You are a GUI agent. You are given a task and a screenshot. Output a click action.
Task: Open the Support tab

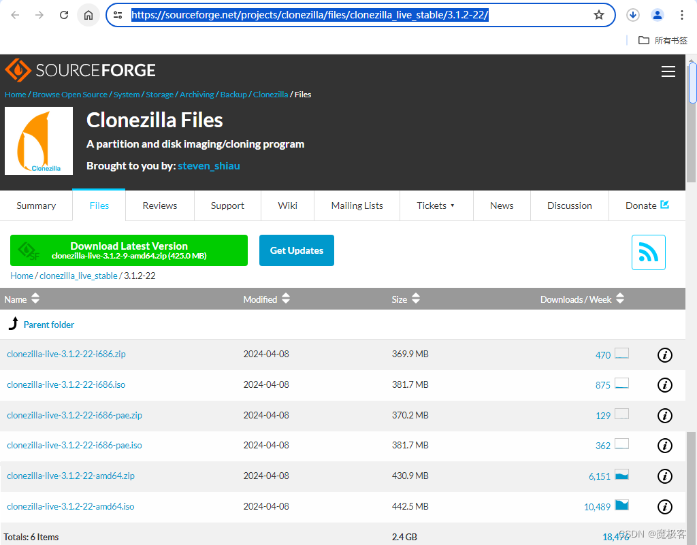pos(227,205)
